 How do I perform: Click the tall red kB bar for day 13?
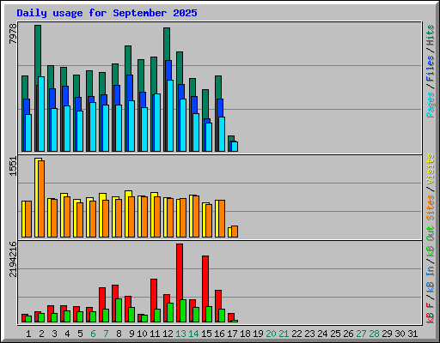(x=180, y=272)
